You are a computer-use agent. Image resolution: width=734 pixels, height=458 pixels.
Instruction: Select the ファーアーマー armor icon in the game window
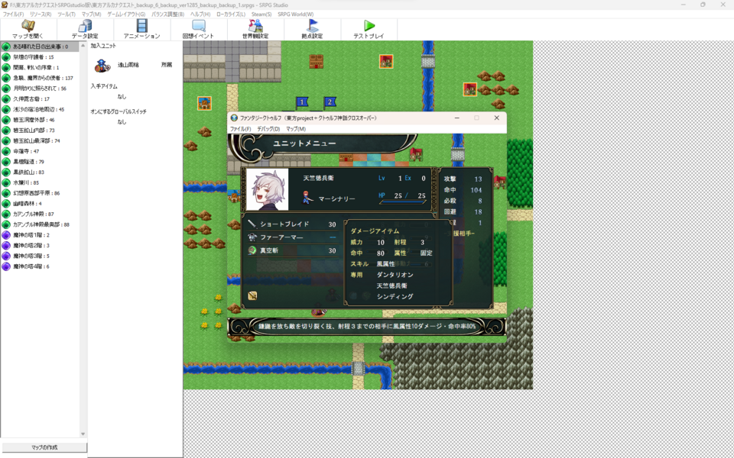pos(252,237)
